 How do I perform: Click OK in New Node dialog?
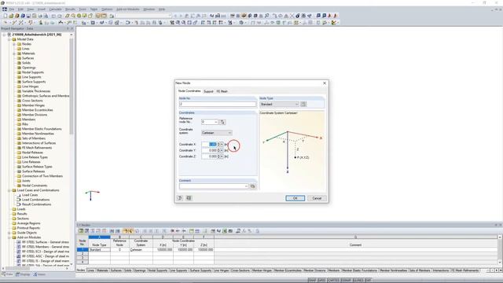click(x=296, y=198)
